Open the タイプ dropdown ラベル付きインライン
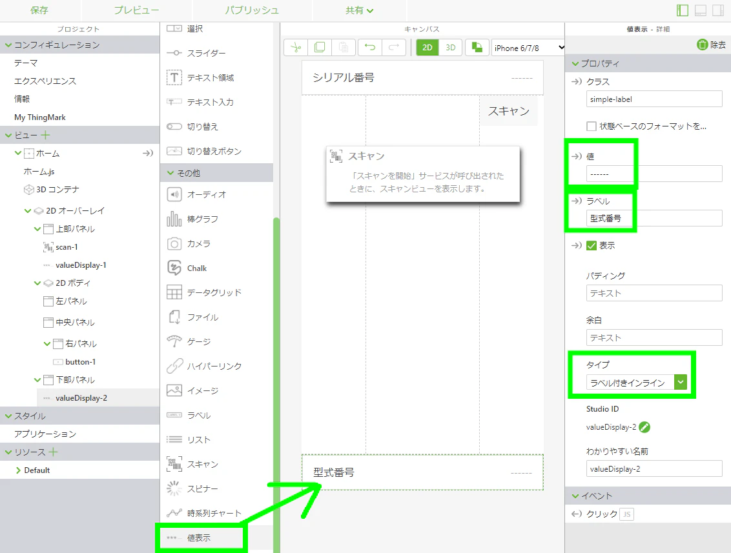This screenshot has width=731, height=553. tap(636, 383)
